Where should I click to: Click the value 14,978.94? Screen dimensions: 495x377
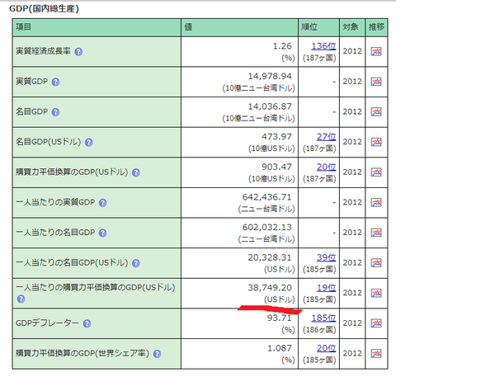click(270, 77)
